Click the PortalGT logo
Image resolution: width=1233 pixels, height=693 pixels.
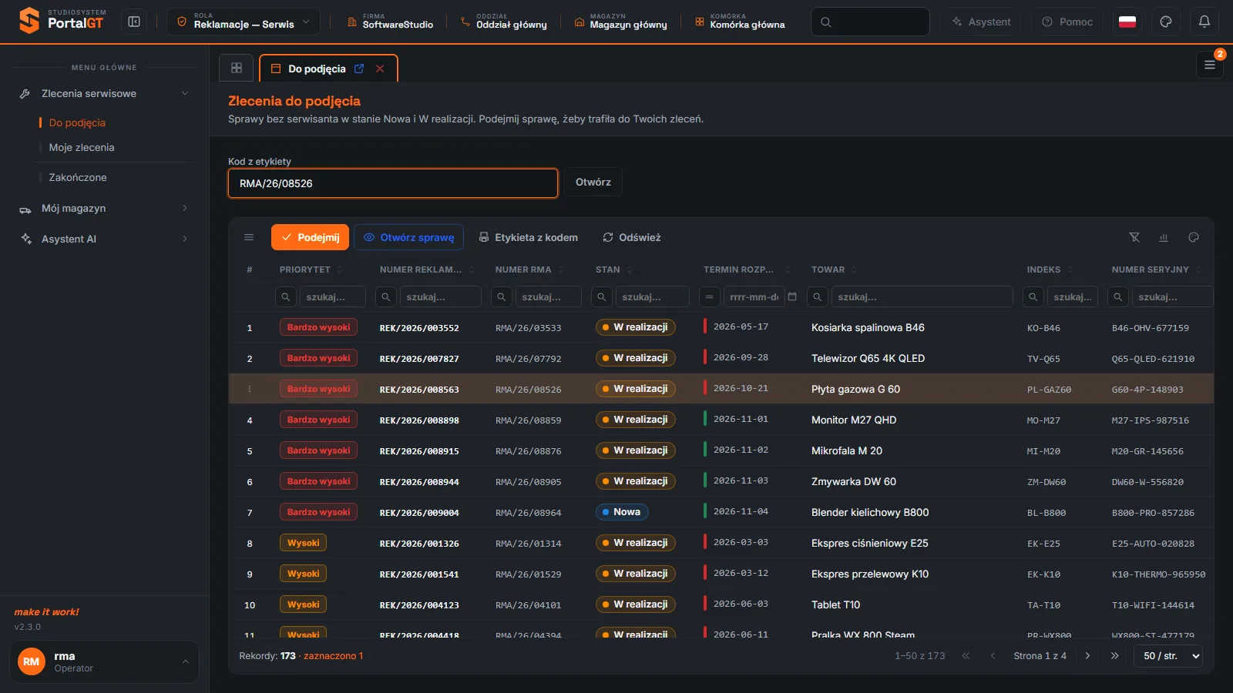click(x=62, y=21)
